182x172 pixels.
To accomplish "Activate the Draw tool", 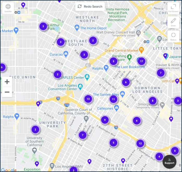I will [173, 22].
